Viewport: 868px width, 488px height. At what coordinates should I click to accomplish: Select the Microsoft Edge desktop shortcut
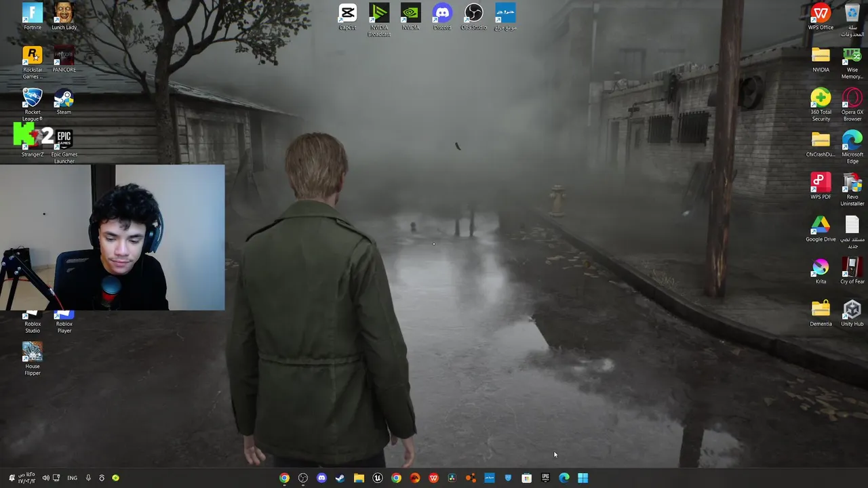[x=852, y=146]
